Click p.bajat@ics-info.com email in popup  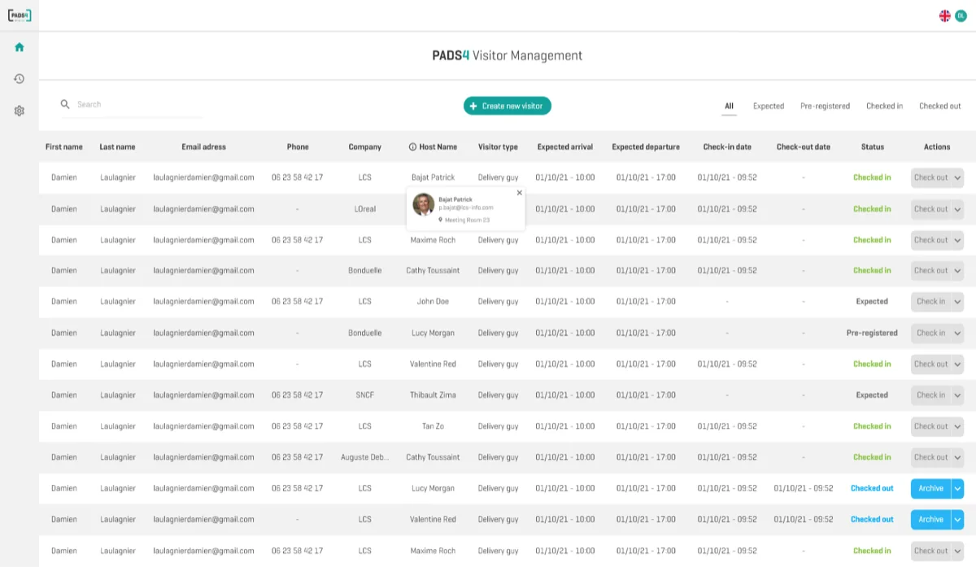tap(466, 208)
